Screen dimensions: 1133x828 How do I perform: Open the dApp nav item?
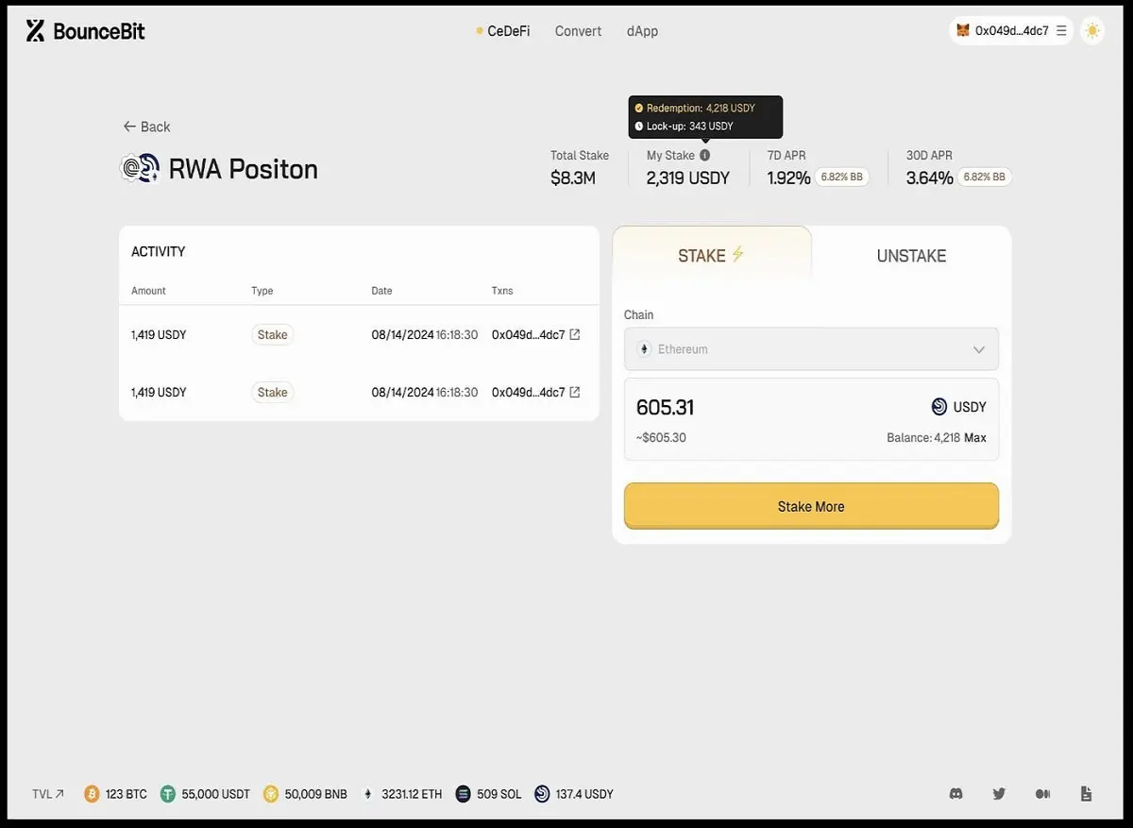pyautogui.click(x=642, y=31)
